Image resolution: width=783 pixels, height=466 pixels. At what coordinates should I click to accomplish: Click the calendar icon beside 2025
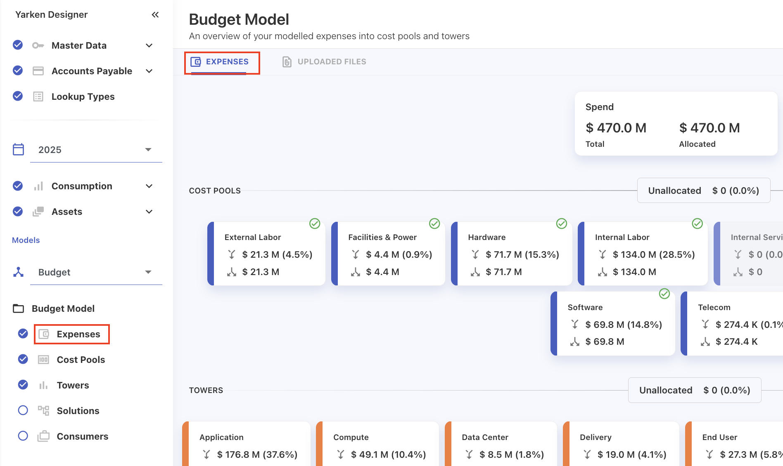(x=19, y=149)
